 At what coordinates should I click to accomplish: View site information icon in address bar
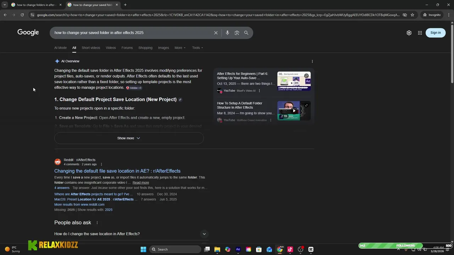pyautogui.click(x=32, y=15)
